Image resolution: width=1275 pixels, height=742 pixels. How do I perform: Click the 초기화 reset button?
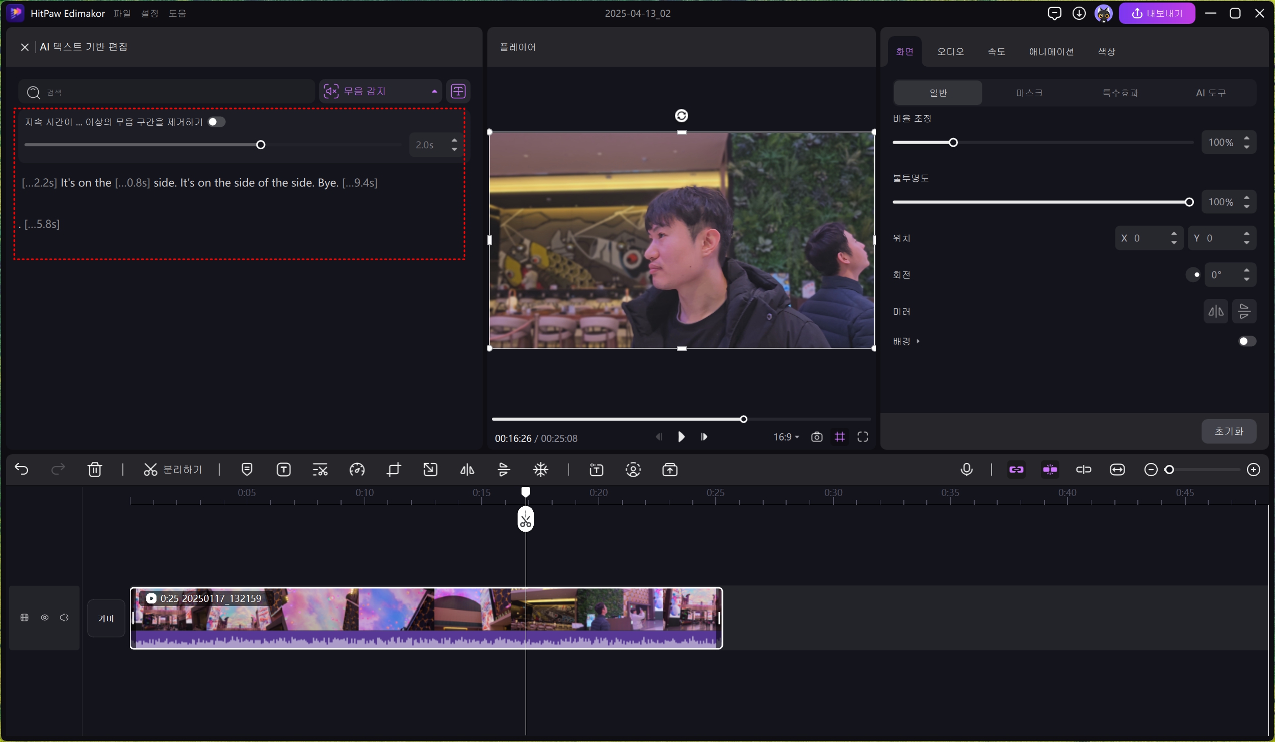point(1229,431)
